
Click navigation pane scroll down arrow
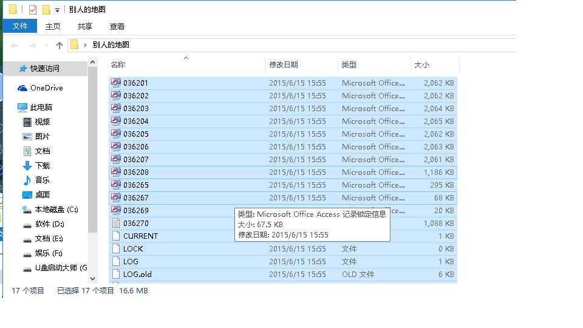92,279
